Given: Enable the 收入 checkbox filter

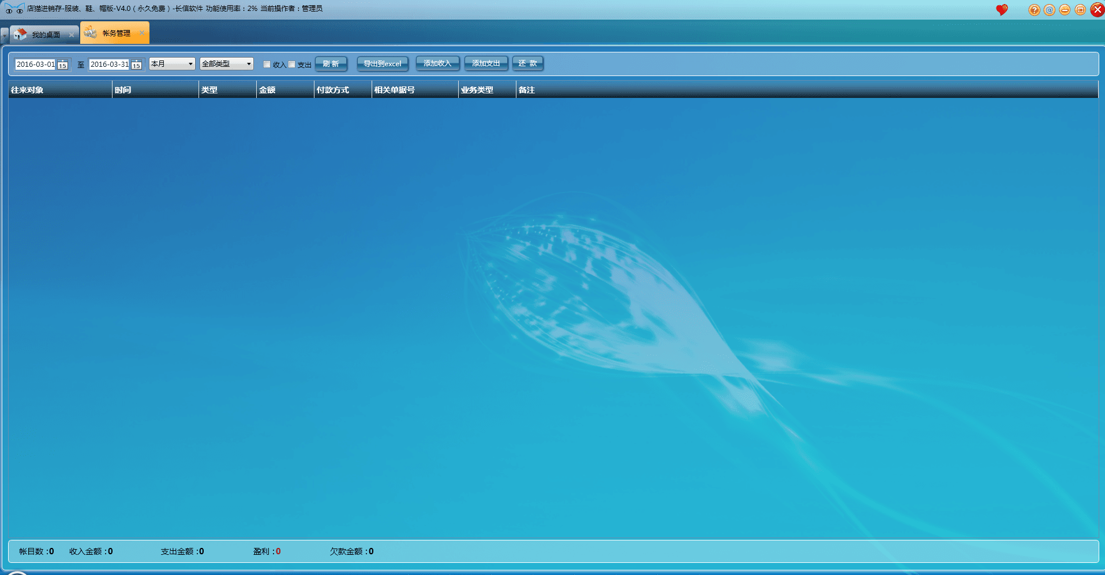Looking at the screenshot, I should [x=267, y=65].
